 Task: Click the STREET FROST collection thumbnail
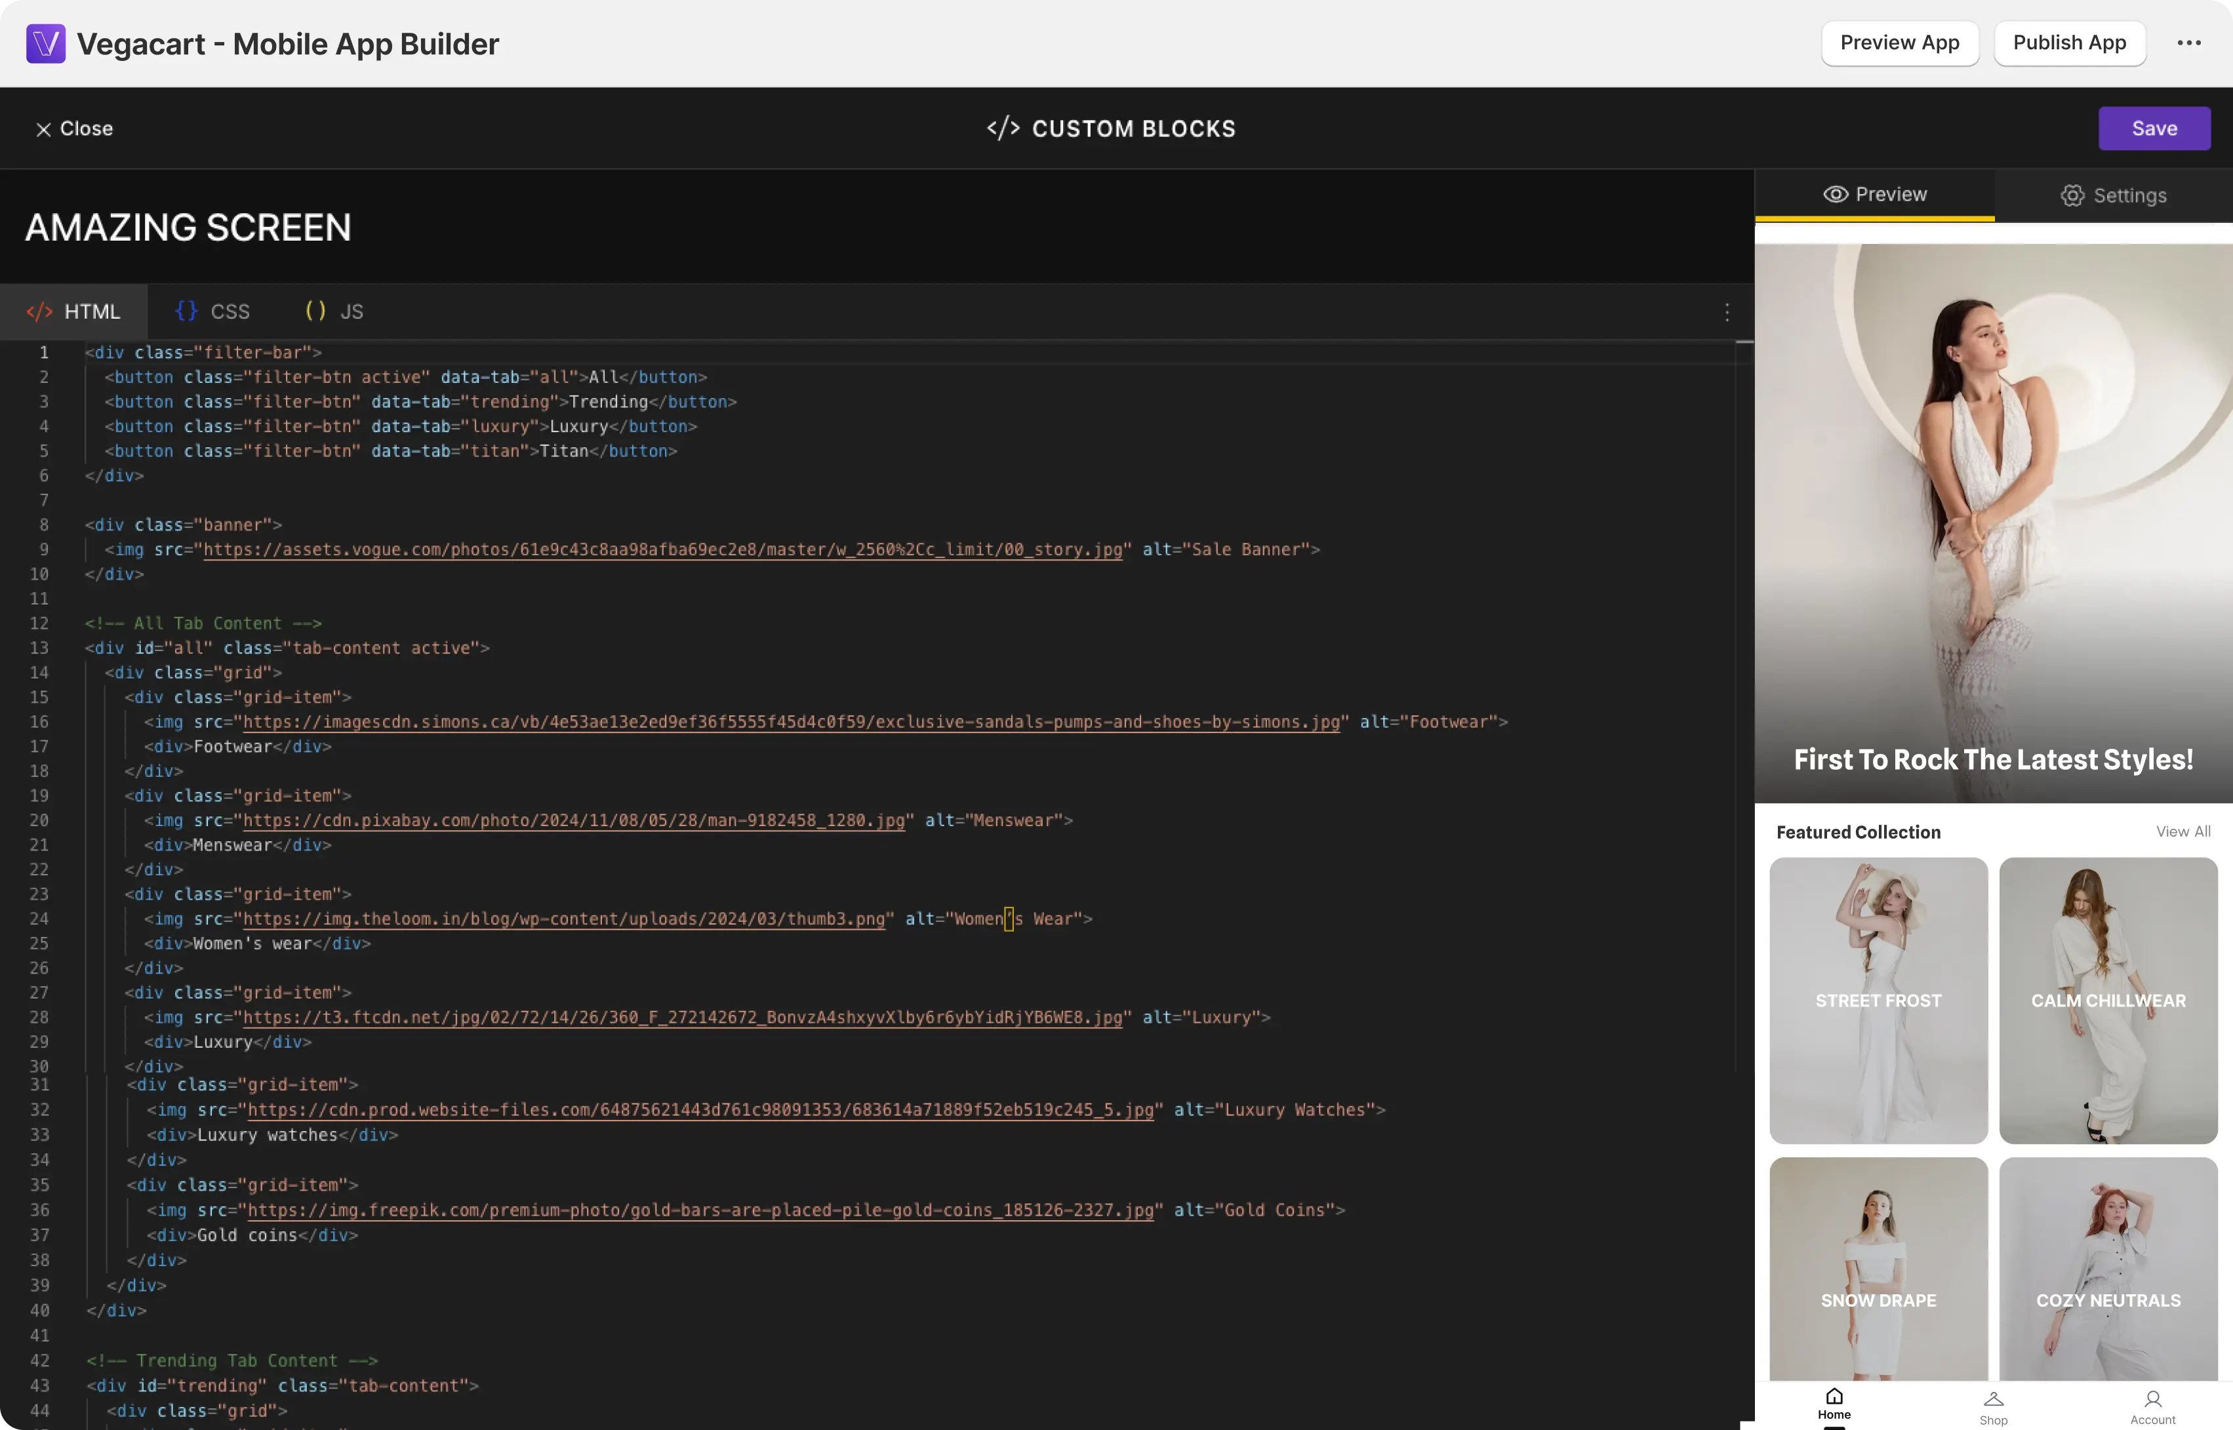(x=1878, y=1001)
